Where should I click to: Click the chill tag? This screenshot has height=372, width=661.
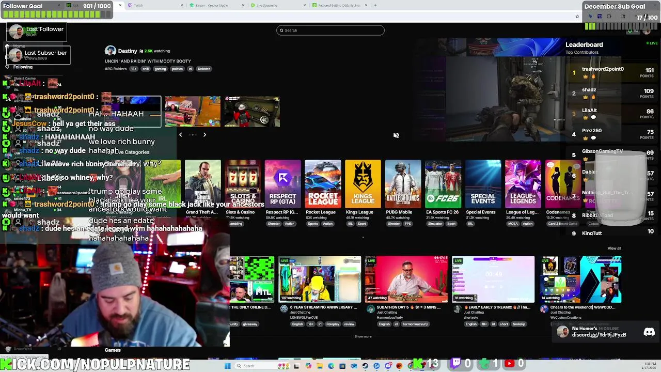145,69
